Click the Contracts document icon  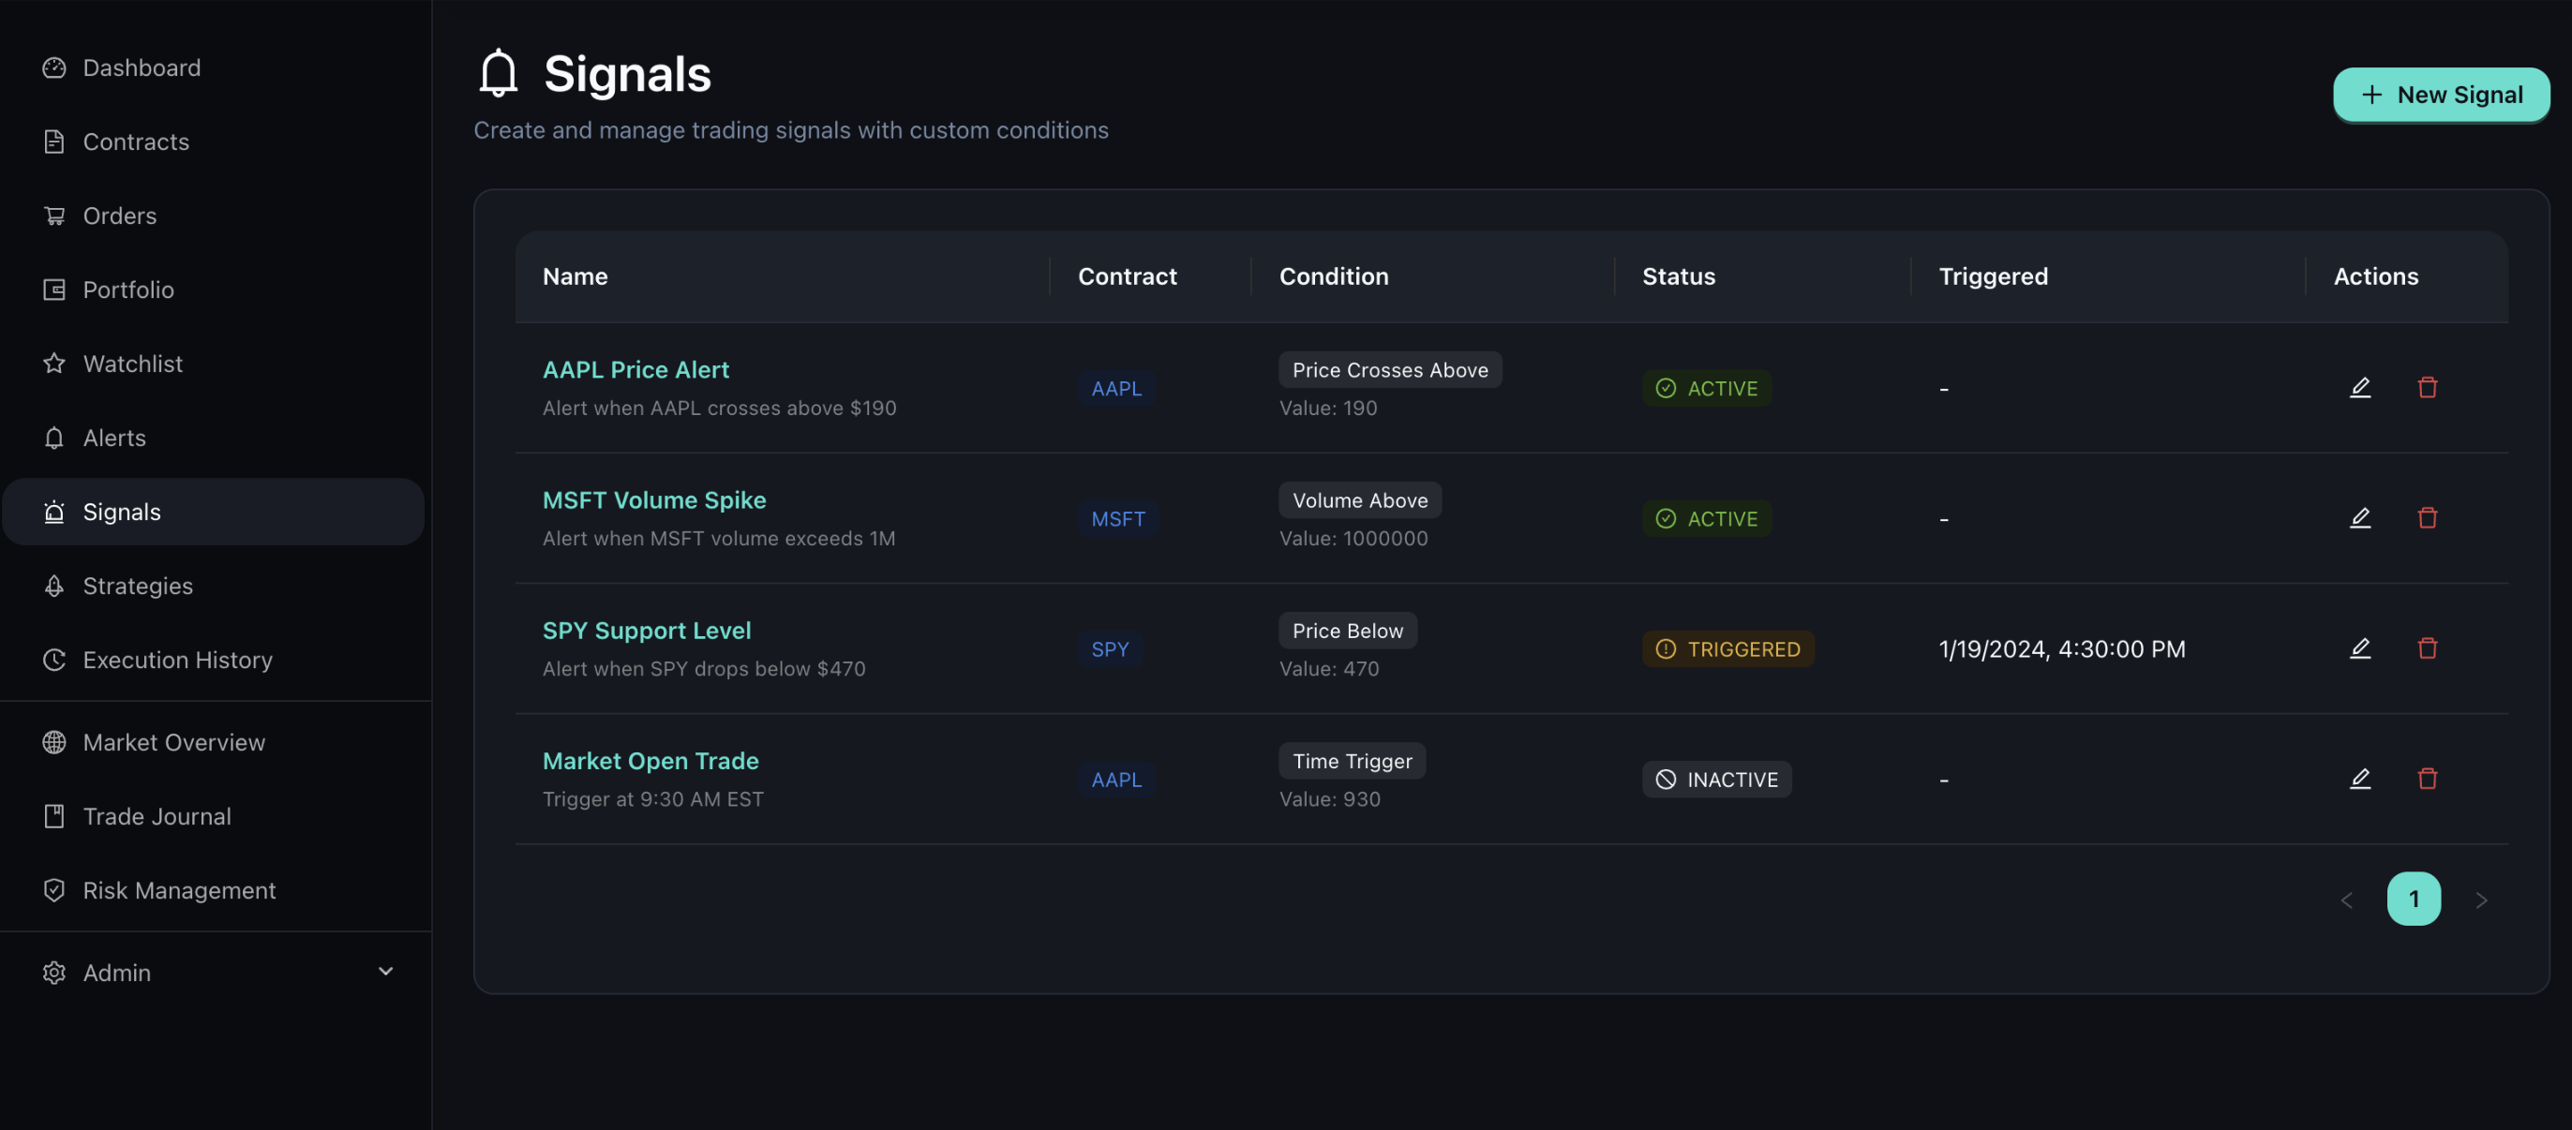pyautogui.click(x=54, y=141)
